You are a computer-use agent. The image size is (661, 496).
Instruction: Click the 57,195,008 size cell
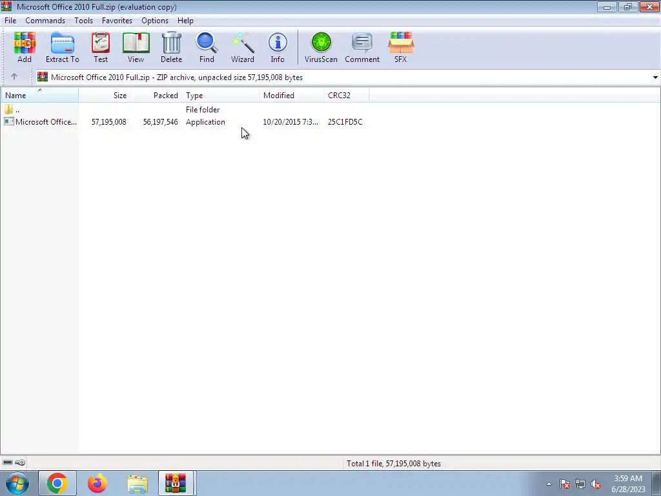pyautogui.click(x=108, y=122)
